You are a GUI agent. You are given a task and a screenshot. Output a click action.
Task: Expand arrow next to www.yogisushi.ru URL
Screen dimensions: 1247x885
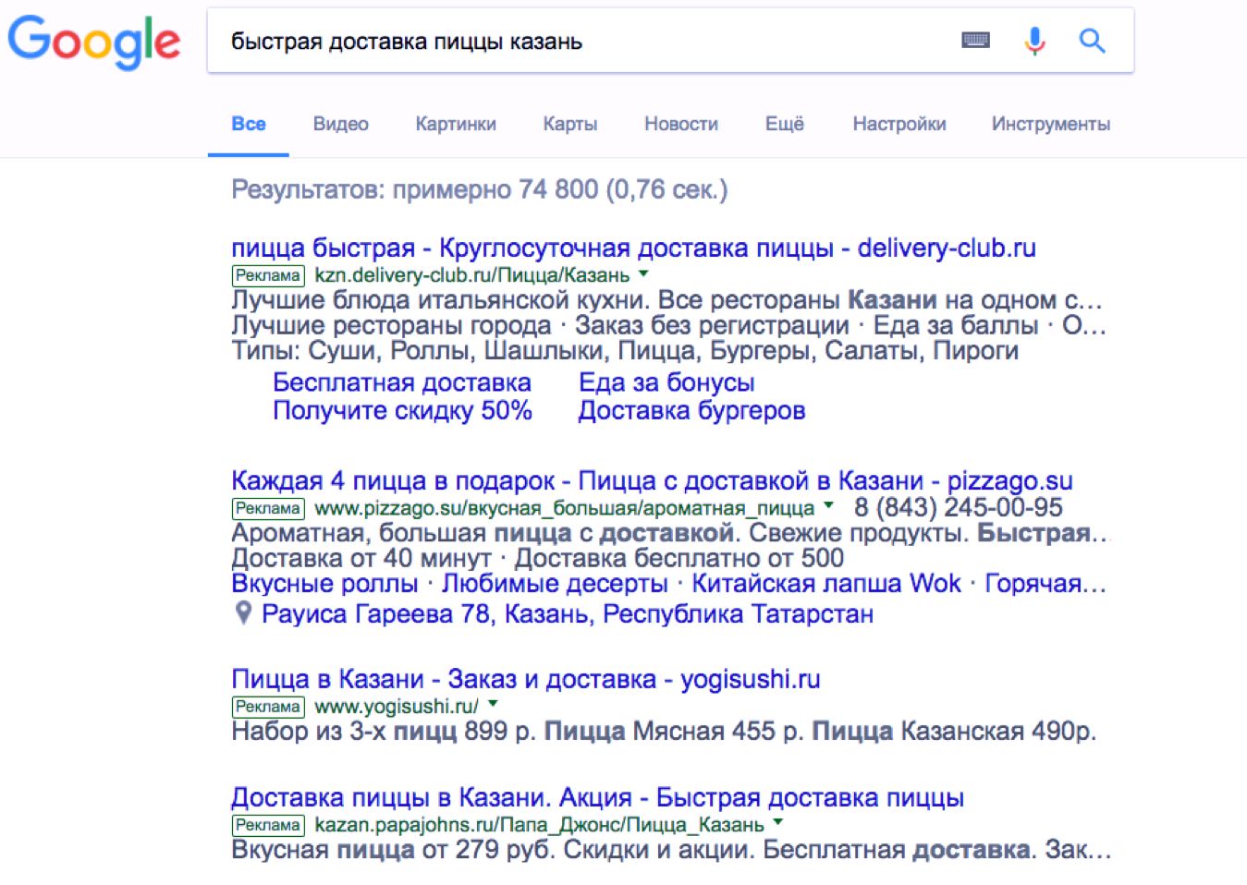click(493, 705)
